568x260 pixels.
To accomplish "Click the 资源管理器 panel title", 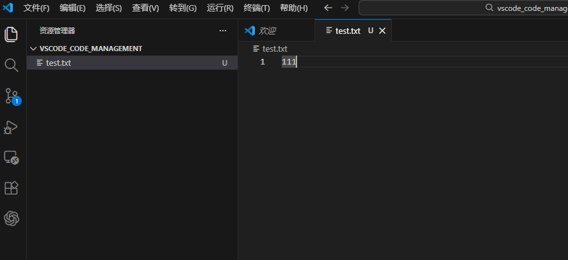I will pyautogui.click(x=57, y=31).
